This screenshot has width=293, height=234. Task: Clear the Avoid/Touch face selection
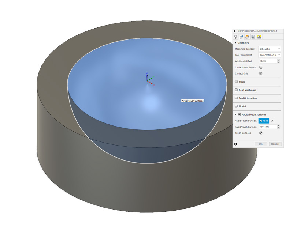click(272, 121)
